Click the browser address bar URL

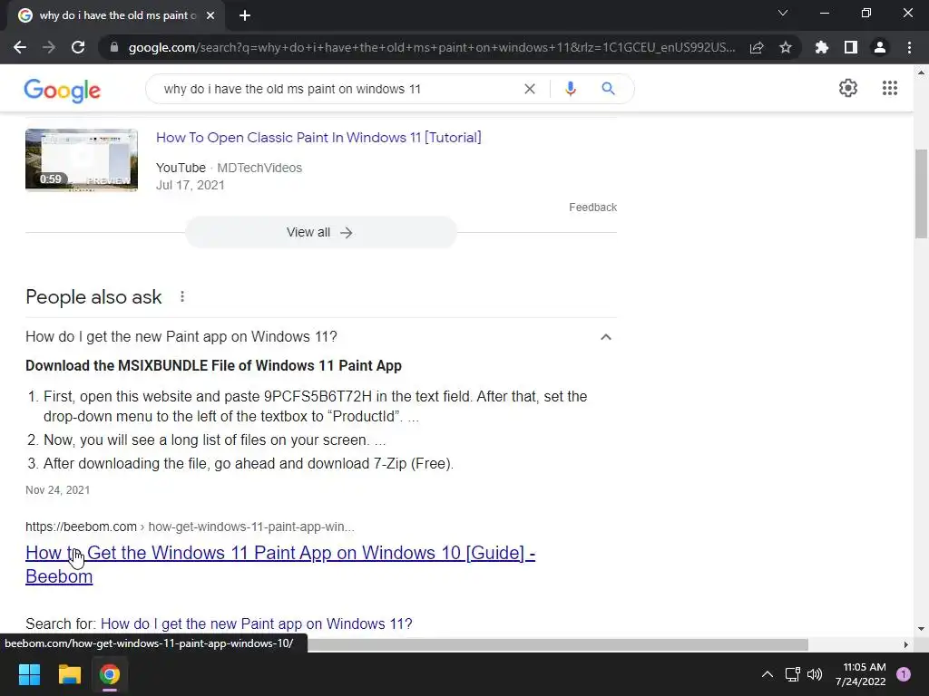point(432,47)
